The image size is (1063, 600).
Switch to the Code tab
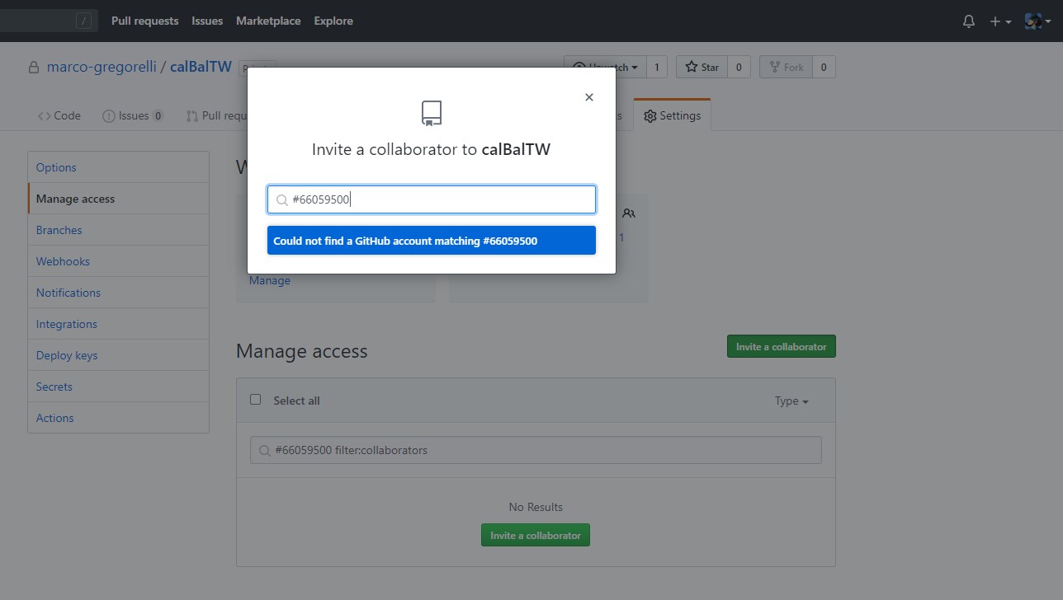tap(59, 115)
